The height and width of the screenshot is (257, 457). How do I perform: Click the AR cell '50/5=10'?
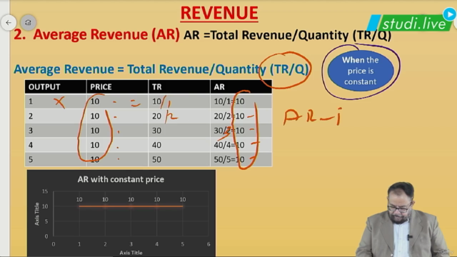tap(241, 159)
